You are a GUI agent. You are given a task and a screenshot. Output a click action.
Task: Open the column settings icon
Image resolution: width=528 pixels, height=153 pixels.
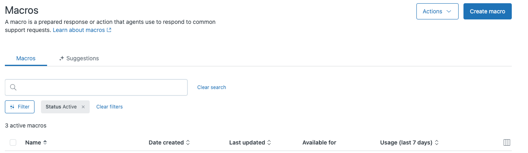(506, 142)
